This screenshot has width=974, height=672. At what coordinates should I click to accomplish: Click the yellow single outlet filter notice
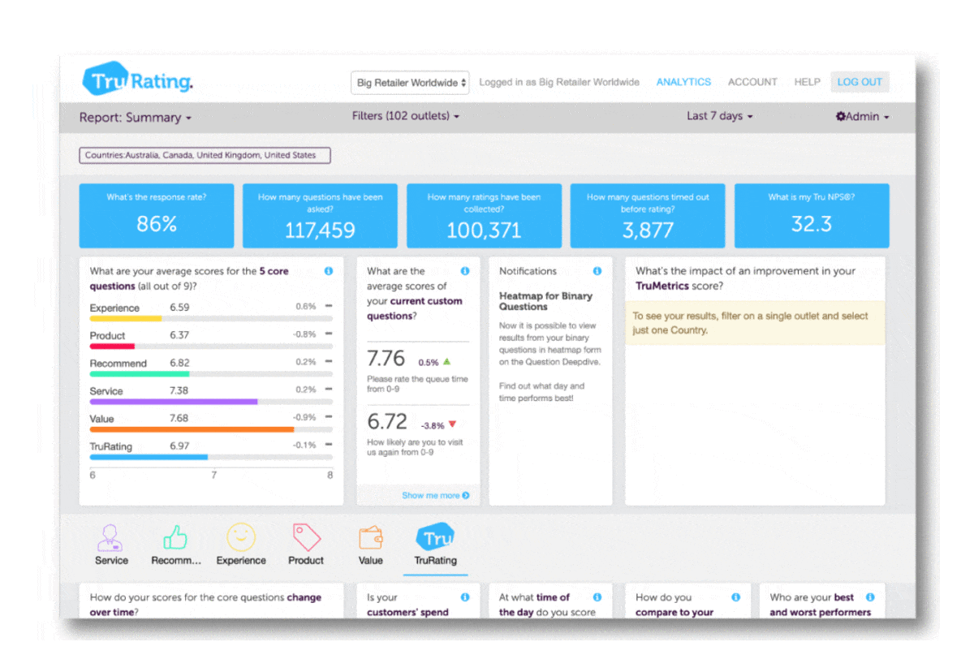755,323
